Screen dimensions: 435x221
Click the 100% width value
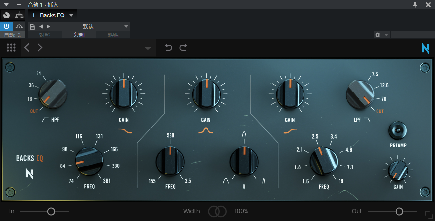(x=241, y=211)
